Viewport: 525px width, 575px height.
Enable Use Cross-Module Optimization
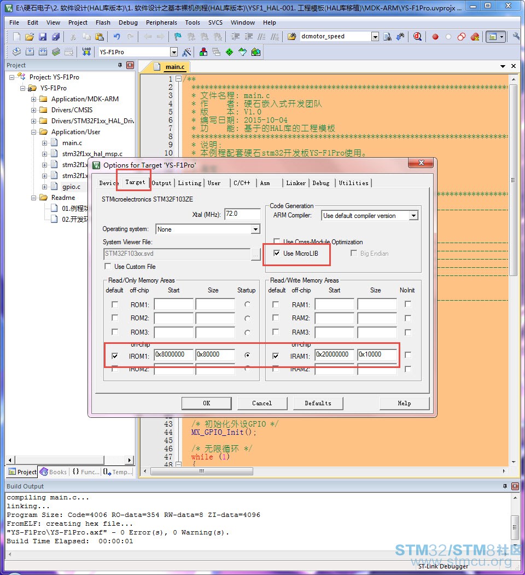coord(277,242)
